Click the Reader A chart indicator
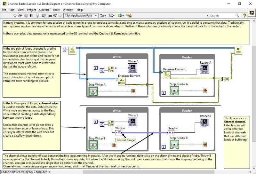The image size is (256, 174). point(204,69)
